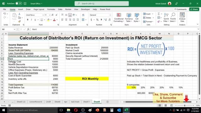Switch to Page Layout view in status bar
Viewport: 201px width, 113px height.
(x=166, y=105)
